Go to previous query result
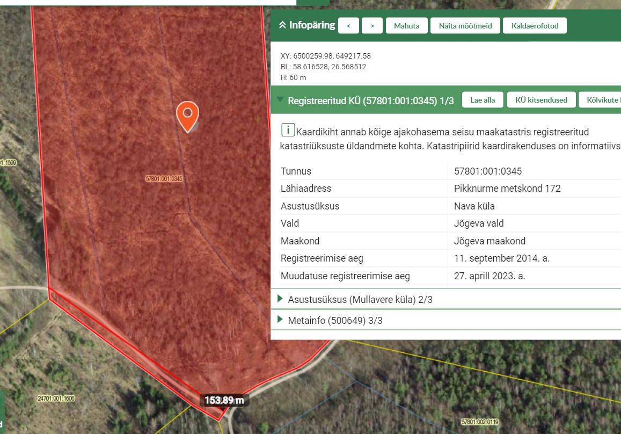This screenshot has width=621, height=434. [348, 26]
